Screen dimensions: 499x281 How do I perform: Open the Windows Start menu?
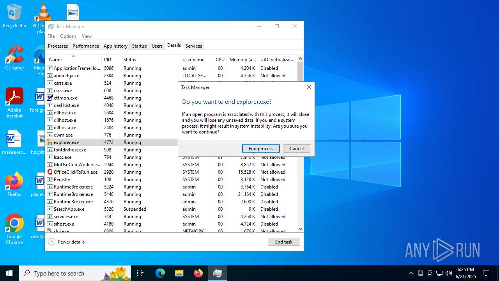9,273
